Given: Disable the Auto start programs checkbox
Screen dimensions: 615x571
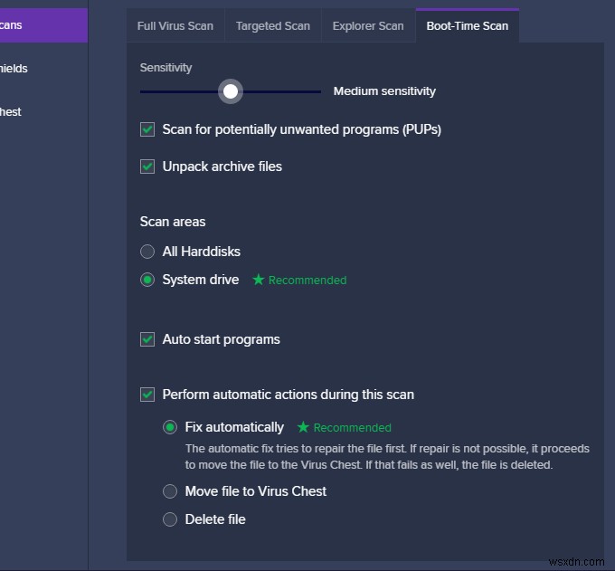Looking at the screenshot, I should click(147, 339).
